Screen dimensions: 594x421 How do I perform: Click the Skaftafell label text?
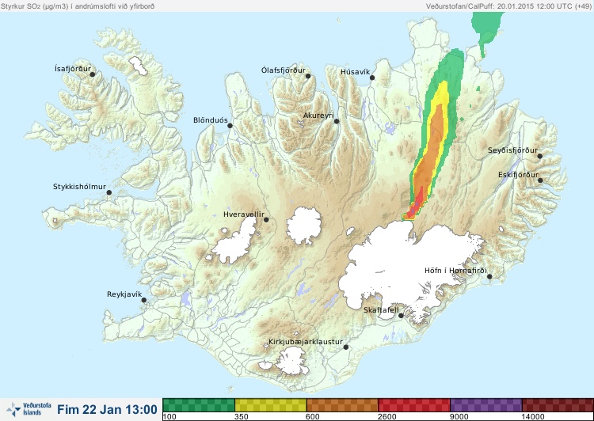pyautogui.click(x=381, y=310)
